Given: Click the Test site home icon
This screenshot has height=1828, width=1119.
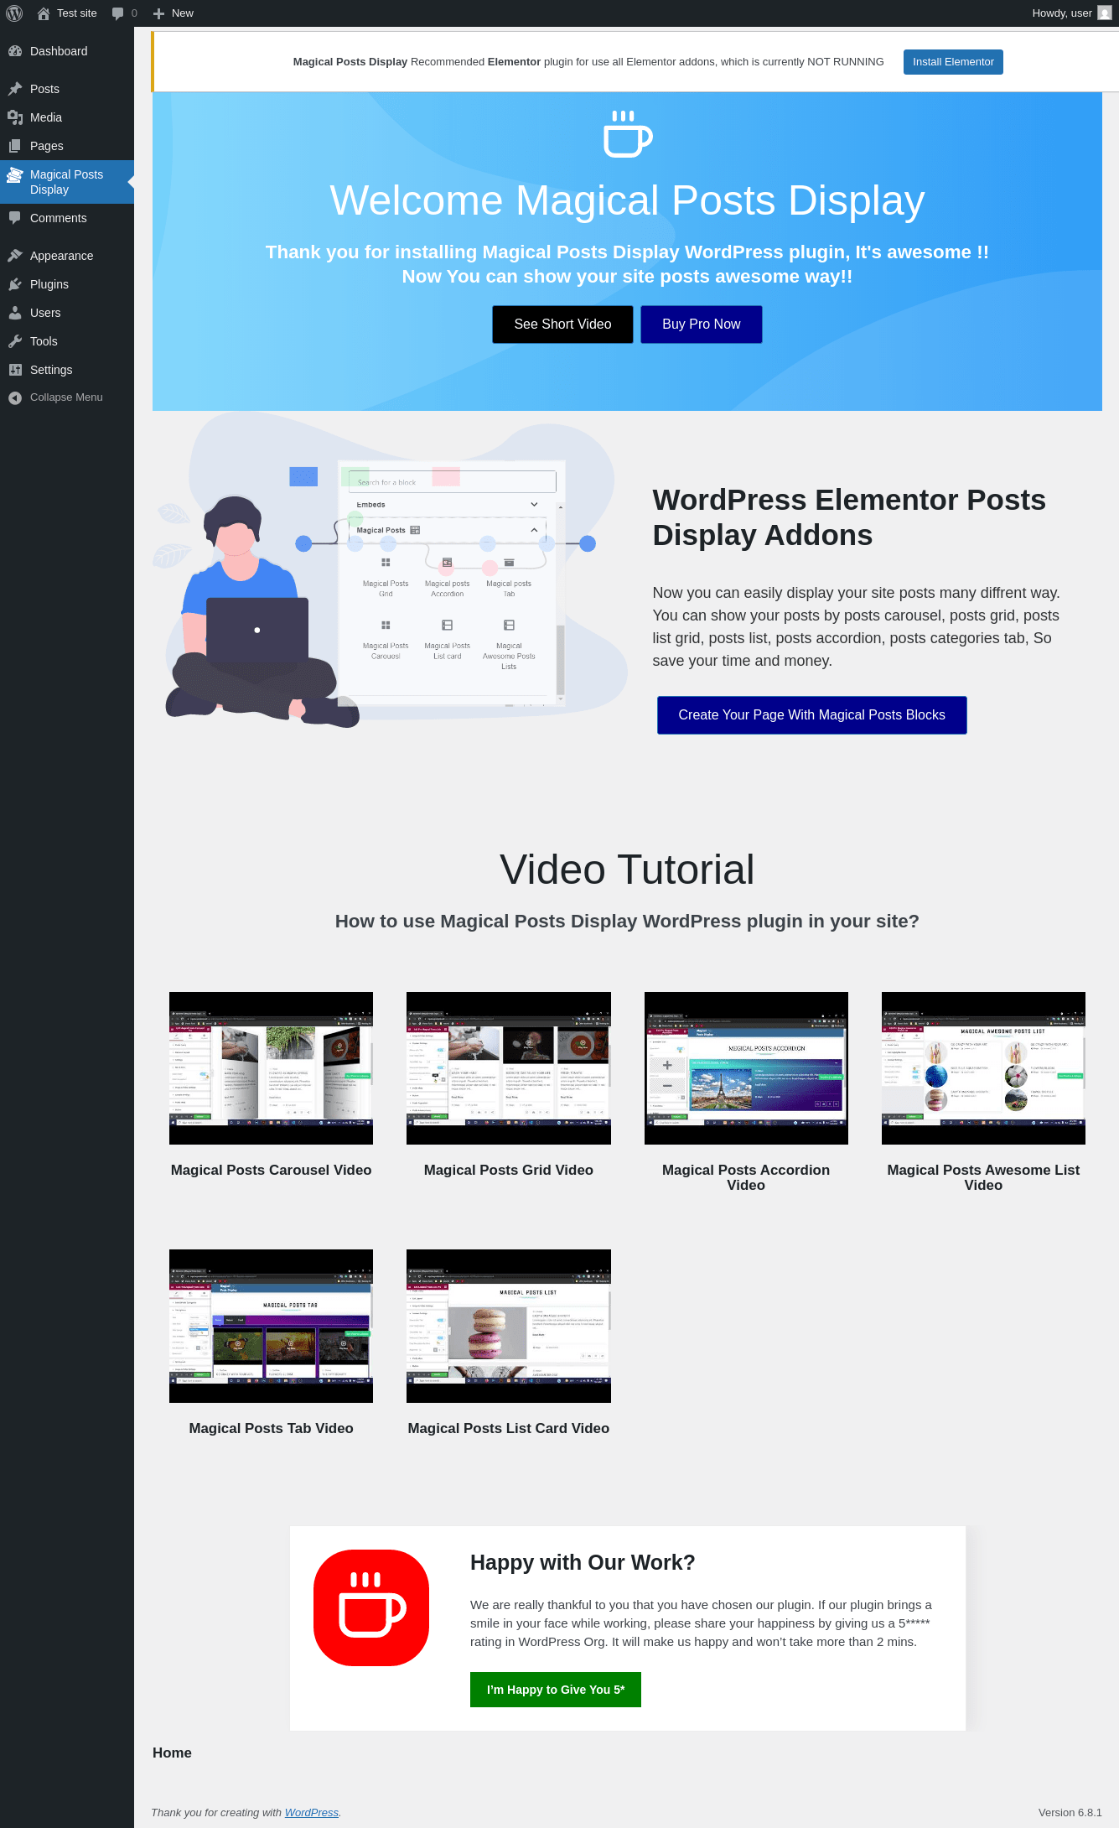Looking at the screenshot, I should click(x=44, y=13).
